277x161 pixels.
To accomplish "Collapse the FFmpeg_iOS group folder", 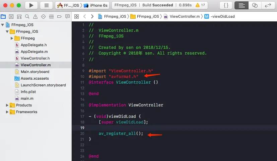I will click(x=7, y=31).
